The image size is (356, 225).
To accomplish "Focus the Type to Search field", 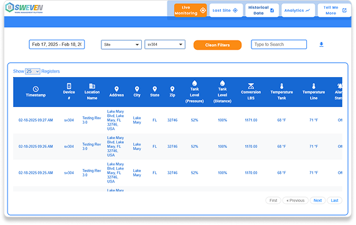I will pos(279,45).
